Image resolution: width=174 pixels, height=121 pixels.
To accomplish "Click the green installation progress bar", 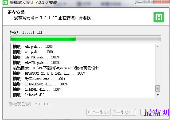I will (86, 38).
